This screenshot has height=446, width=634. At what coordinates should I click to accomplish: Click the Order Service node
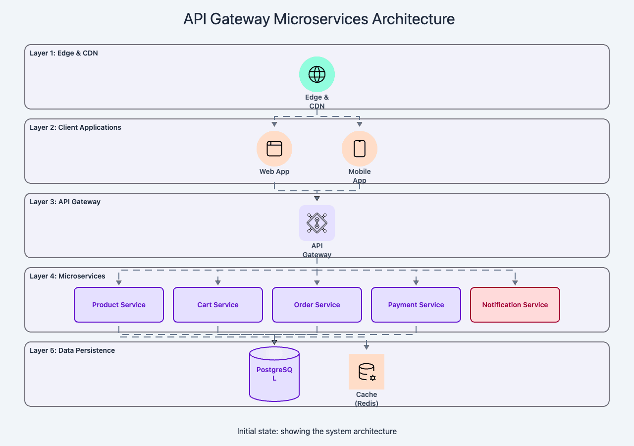pyautogui.click(x=317, y=305)
